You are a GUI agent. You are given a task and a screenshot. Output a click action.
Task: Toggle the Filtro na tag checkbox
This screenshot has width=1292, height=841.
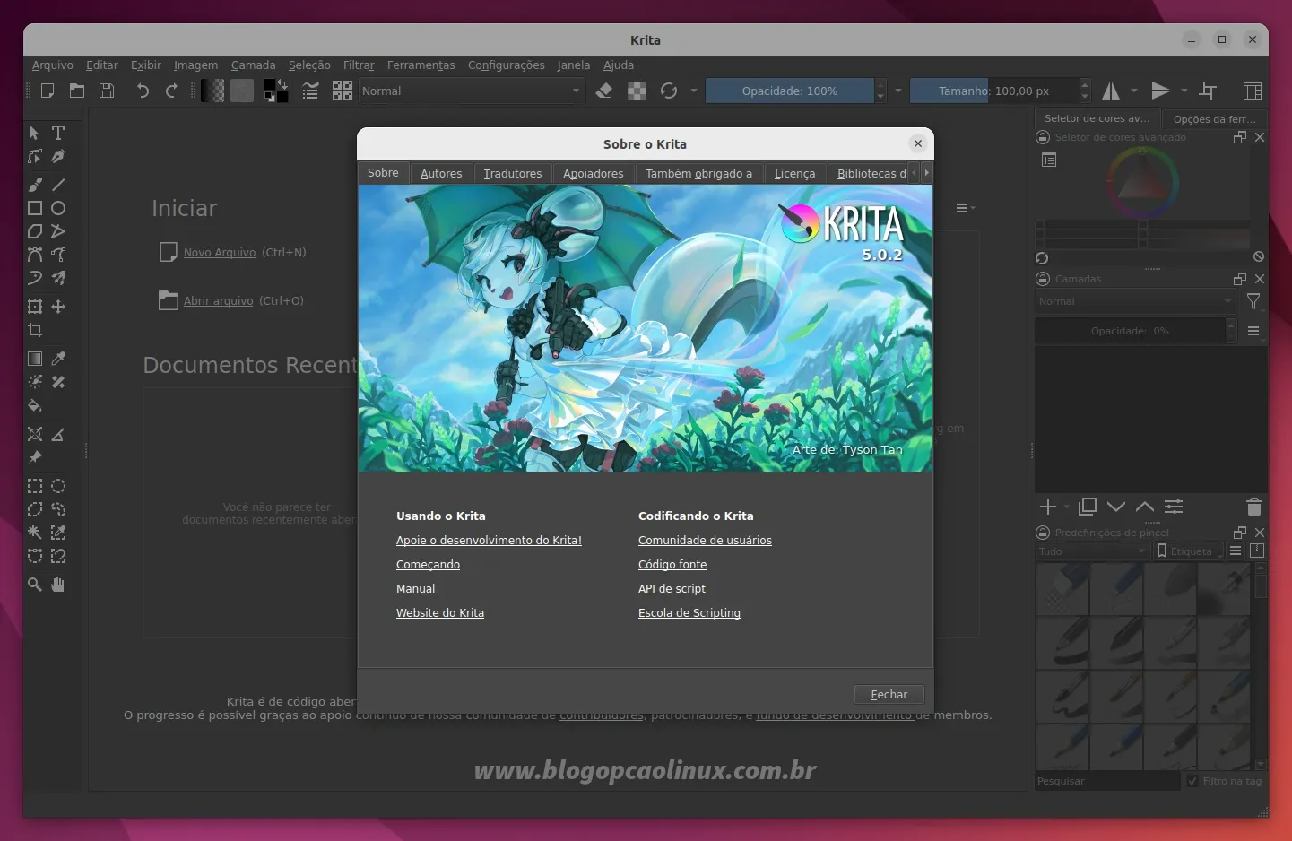click(1192, 781)
